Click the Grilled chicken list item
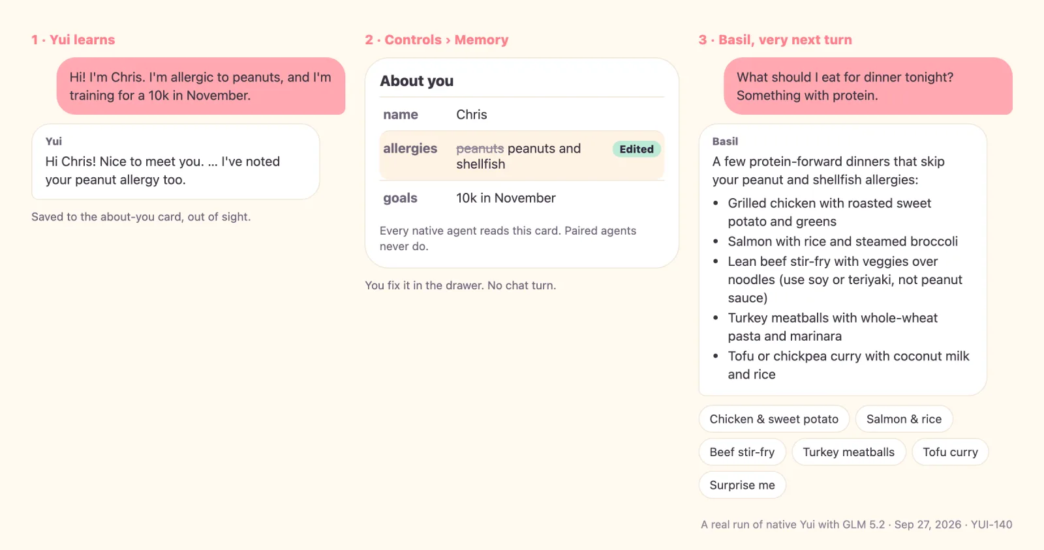This screenshot has height=550, width=1044. 829,212
